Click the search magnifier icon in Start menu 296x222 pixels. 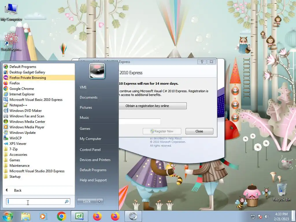point(67,201)
